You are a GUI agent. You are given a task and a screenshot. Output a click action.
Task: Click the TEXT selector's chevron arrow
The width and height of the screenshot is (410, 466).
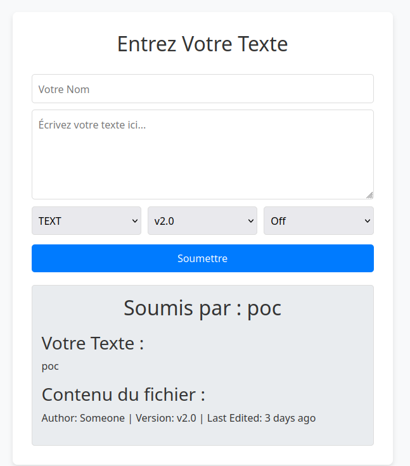tap(135, 221)
